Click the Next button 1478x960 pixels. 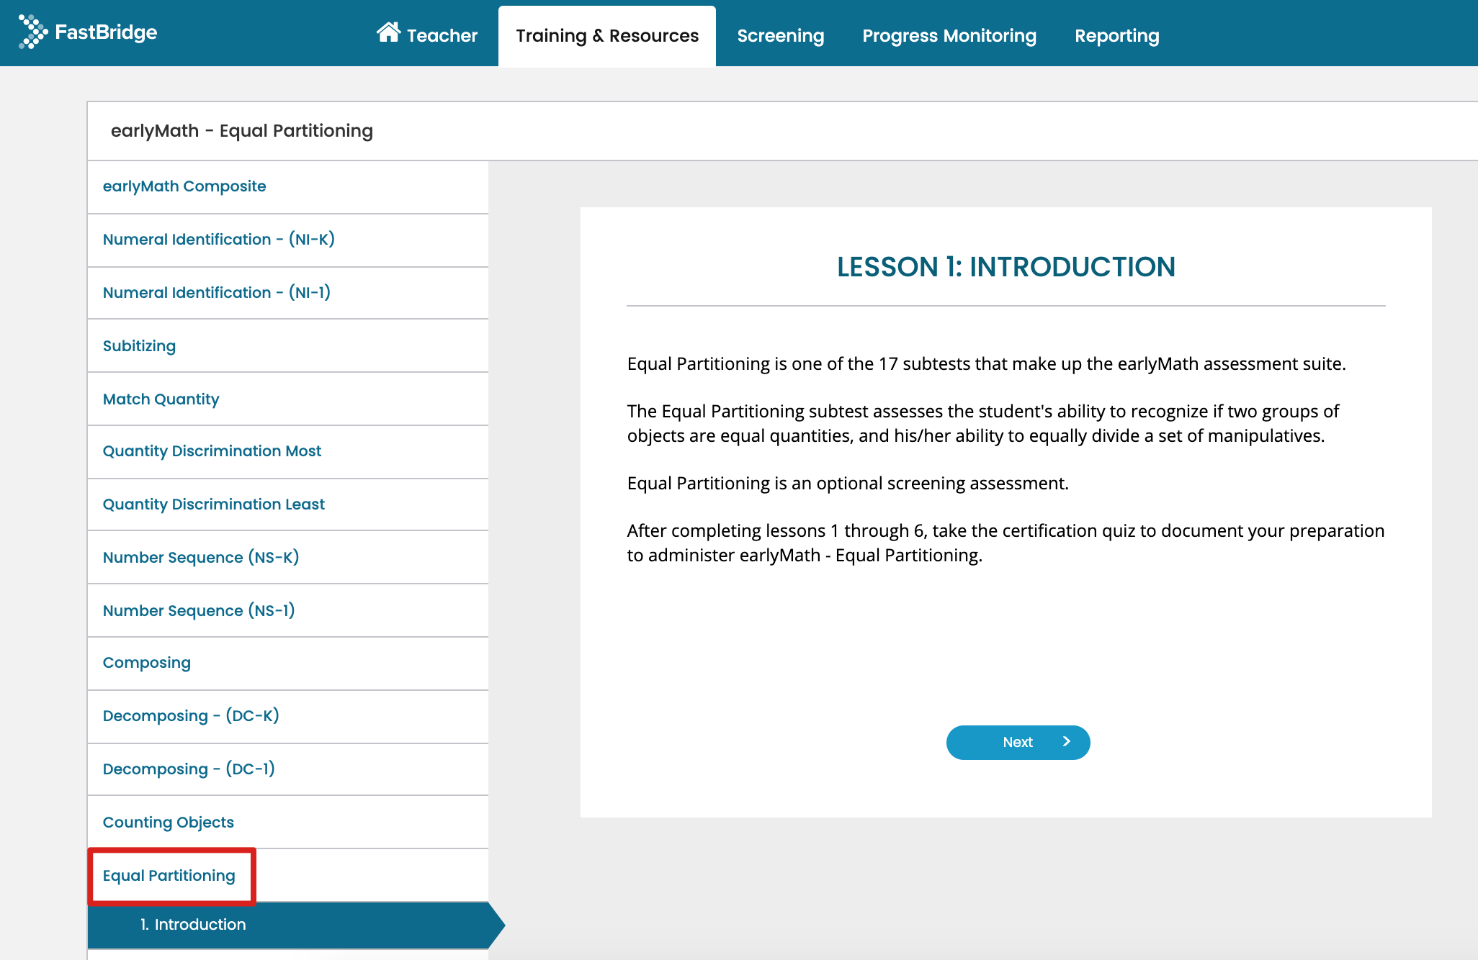[x=1018, y=742]
